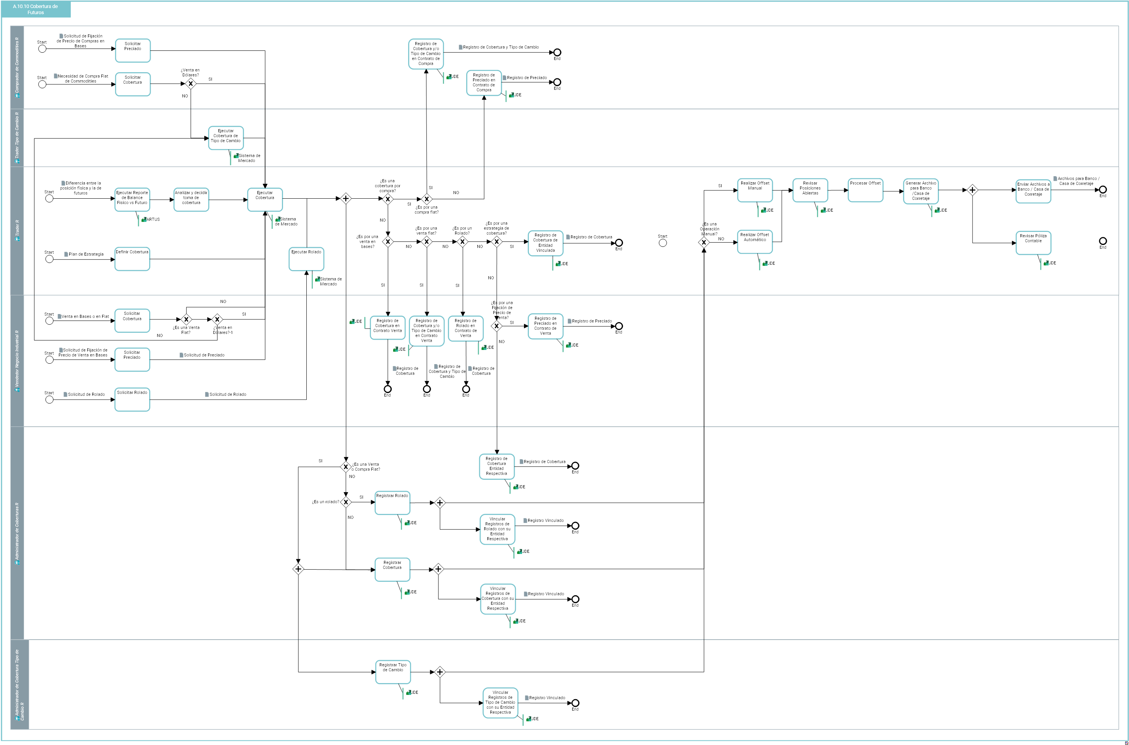Click JDE icon under Registrar Tipo de Cambio
Screen dimensions: 1129x745
click(x=408, y=693)
